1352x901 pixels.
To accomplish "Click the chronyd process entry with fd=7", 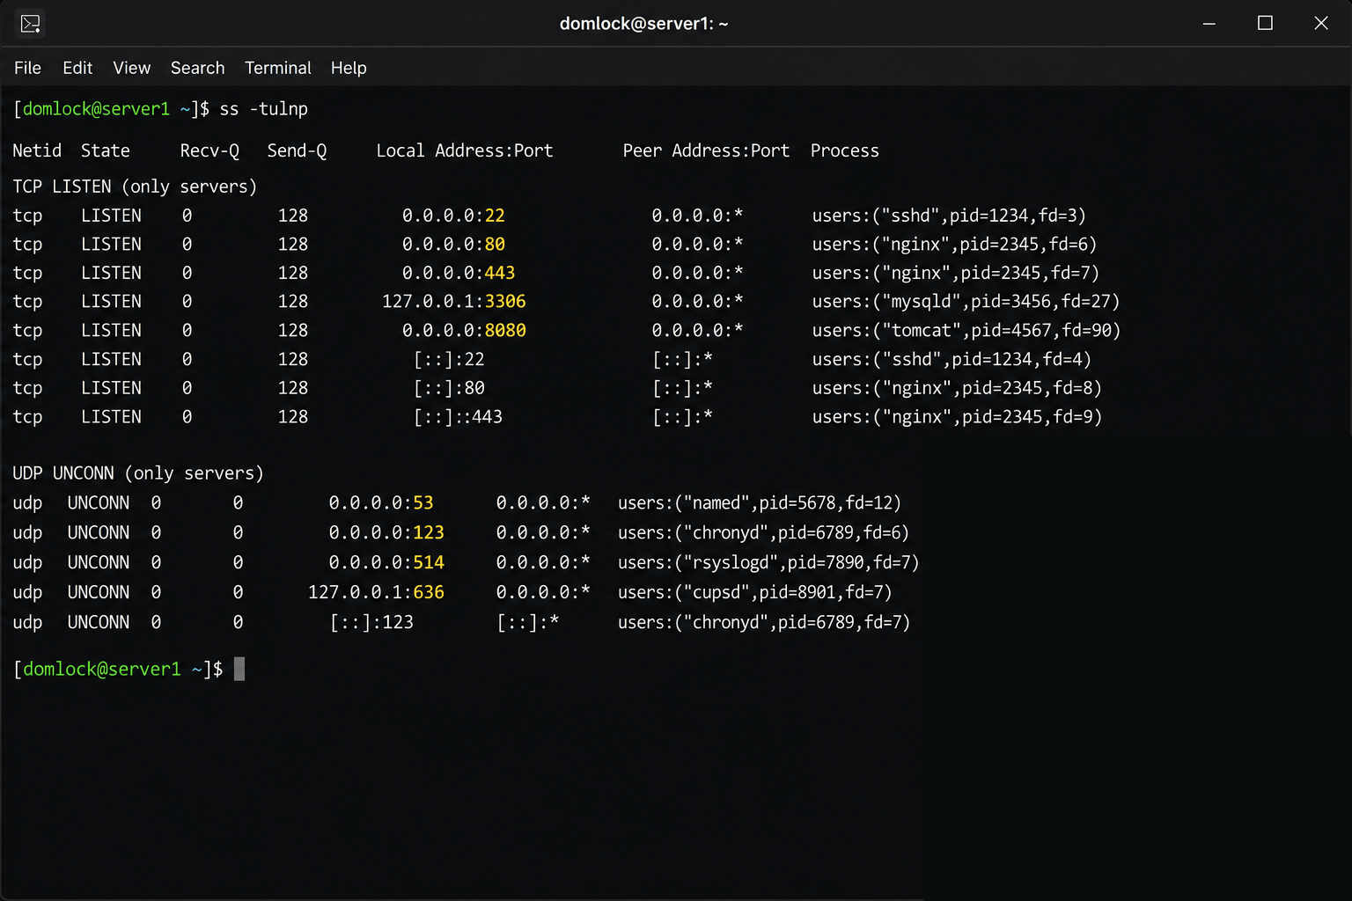I will (764, 623).
